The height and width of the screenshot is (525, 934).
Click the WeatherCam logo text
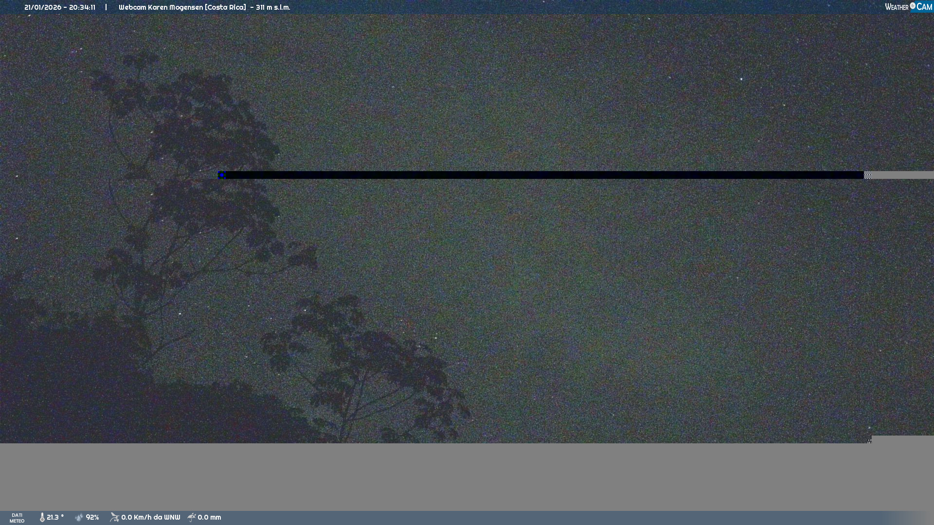(908, 7)
